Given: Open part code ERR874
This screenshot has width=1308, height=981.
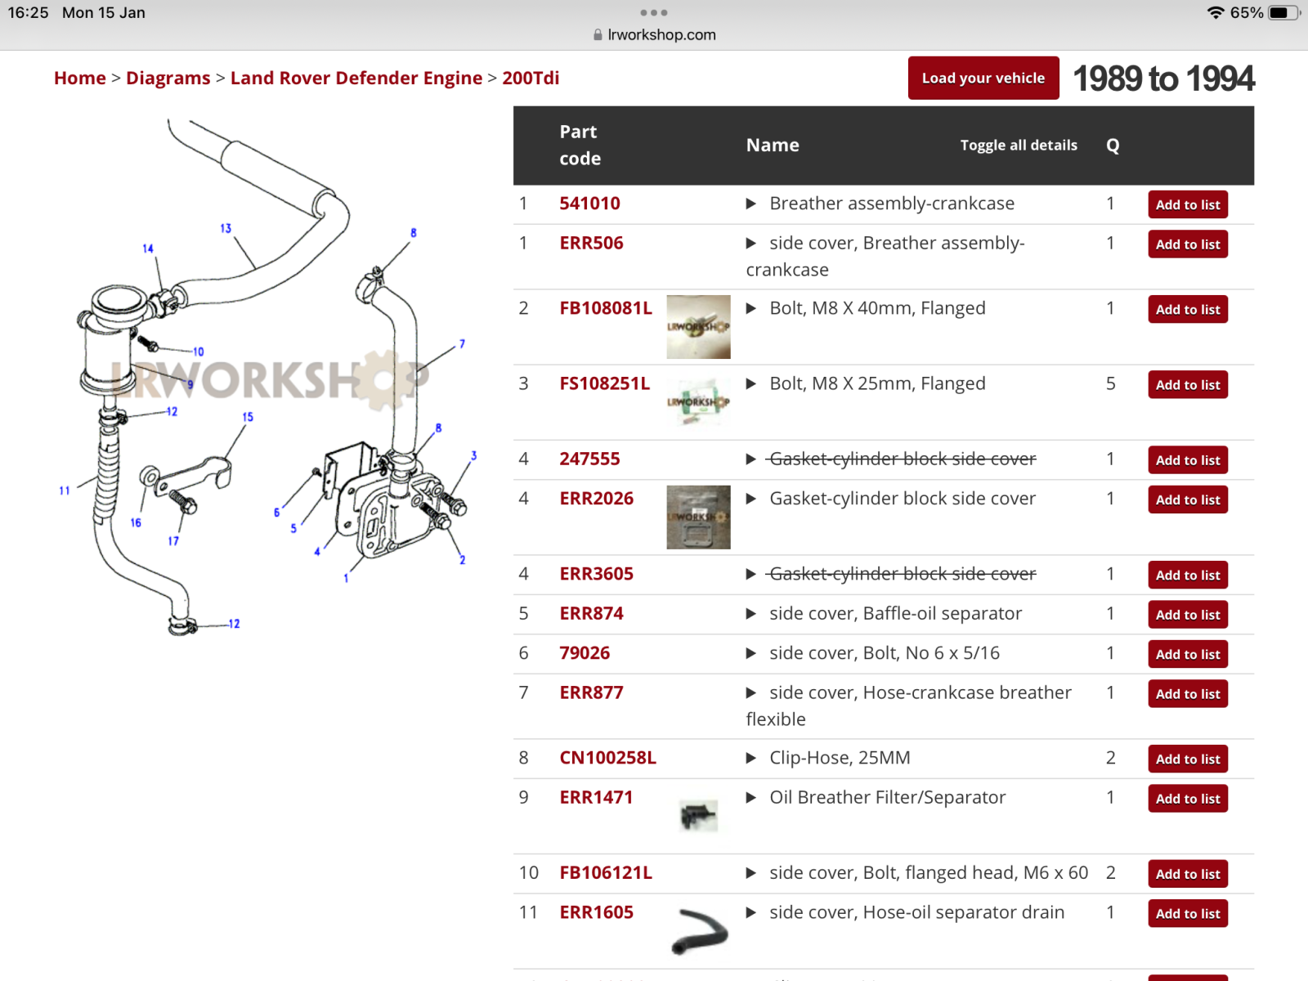Looking at the screenshot, I should coord(591,614).
